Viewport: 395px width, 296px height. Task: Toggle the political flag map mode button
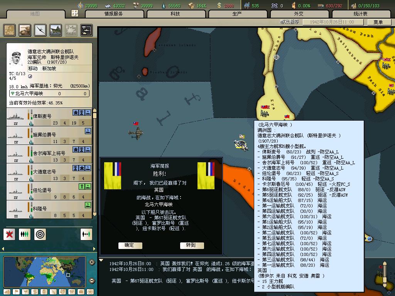point(16,292)
